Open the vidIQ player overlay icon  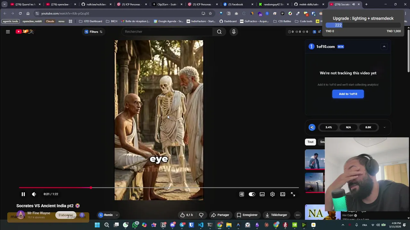(x=242, y=194)
